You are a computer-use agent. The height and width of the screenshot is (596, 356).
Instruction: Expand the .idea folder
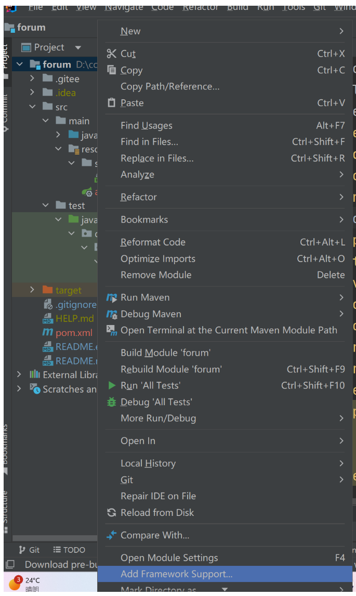coord(32,93)
